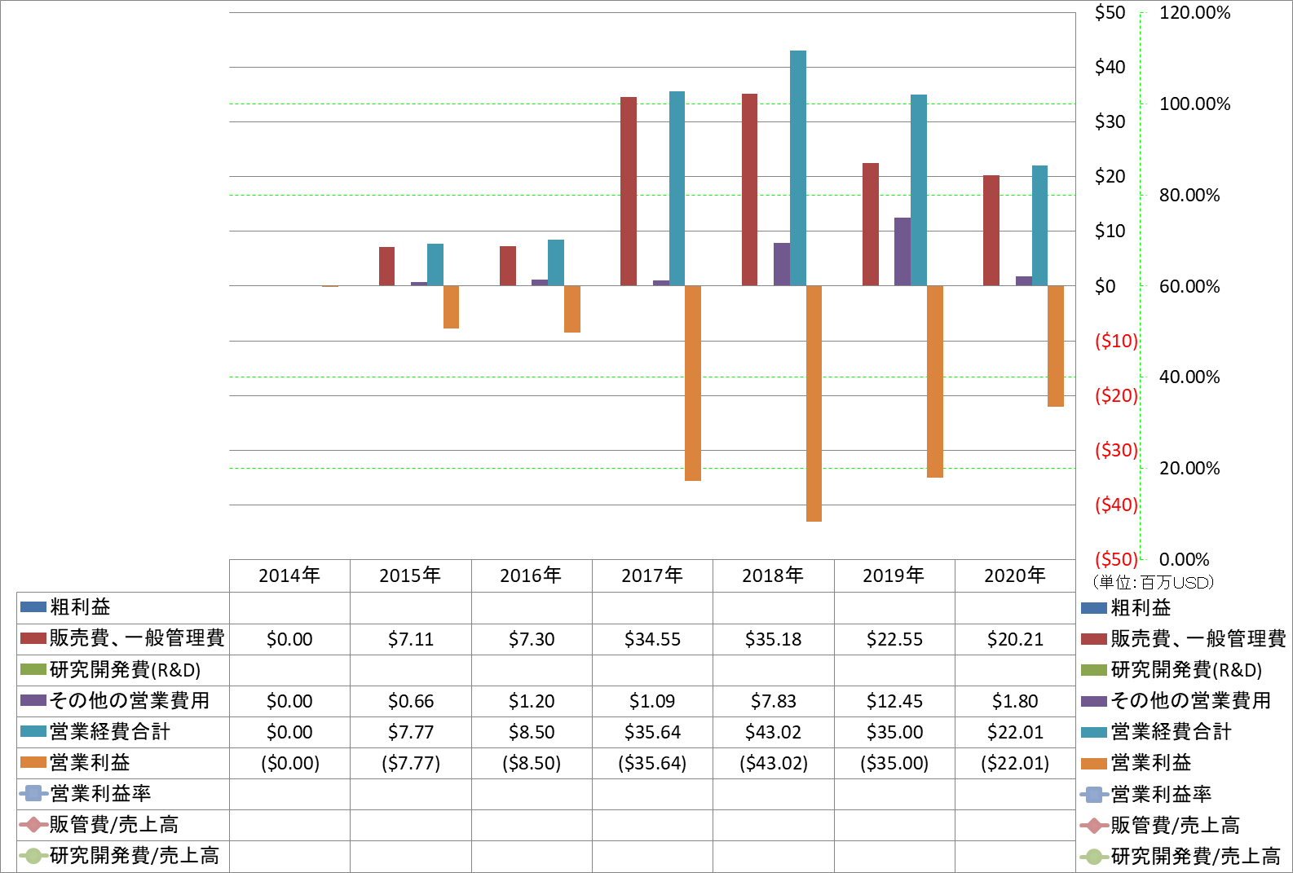
Task: Click the $22.55 value cell
Action: pyautogui.click(x=894, y=639)
